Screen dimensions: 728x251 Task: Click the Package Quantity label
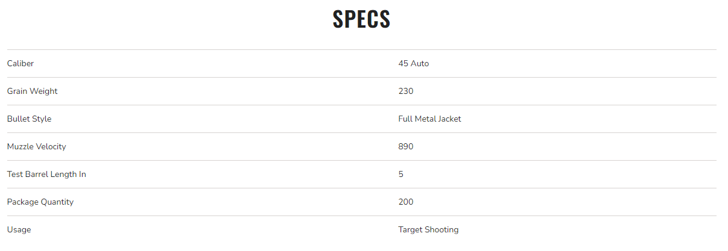40,202
